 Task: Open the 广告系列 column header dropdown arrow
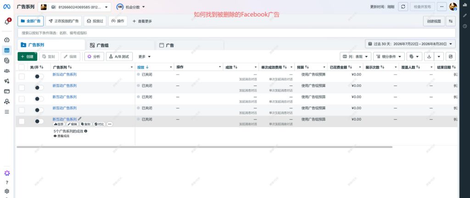click(x=132, y=67)
